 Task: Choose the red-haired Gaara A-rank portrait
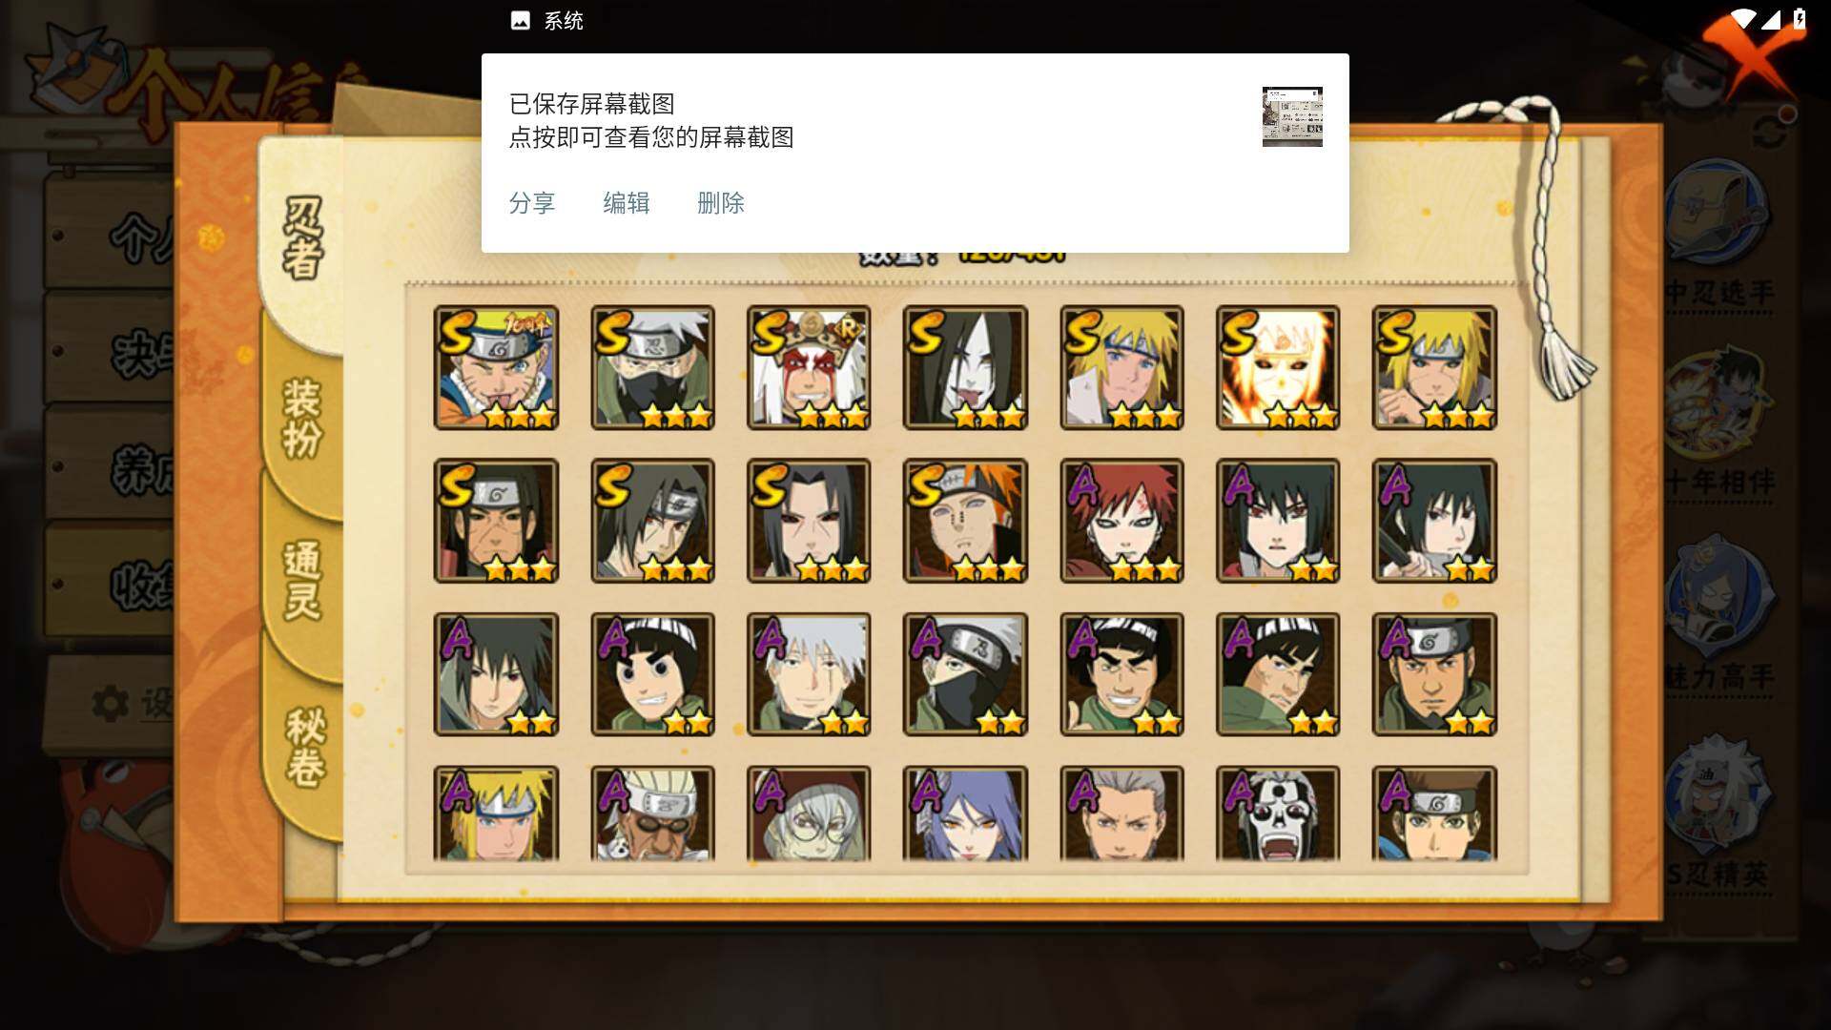point(1121,521)
